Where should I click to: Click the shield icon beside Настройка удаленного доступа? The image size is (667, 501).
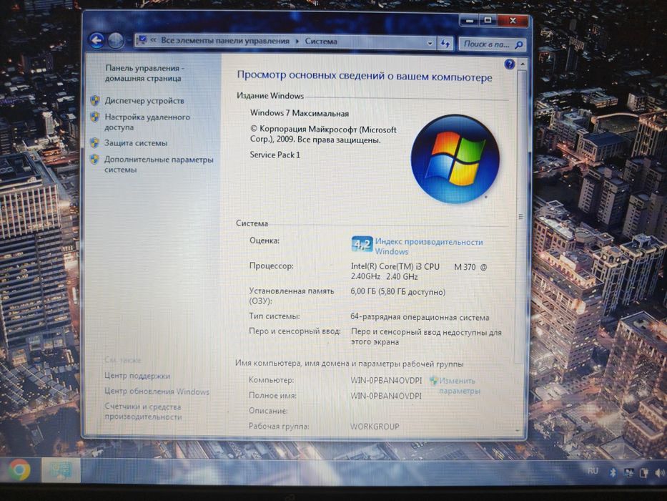(x=95, y=117)
